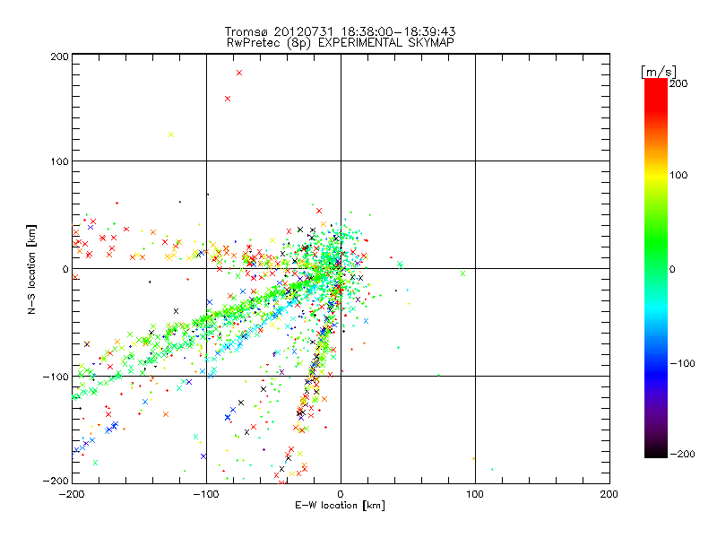Click the "200" label beside the colorbar
The height and width of the screenshot is (538, 717).
pos(678,83)
